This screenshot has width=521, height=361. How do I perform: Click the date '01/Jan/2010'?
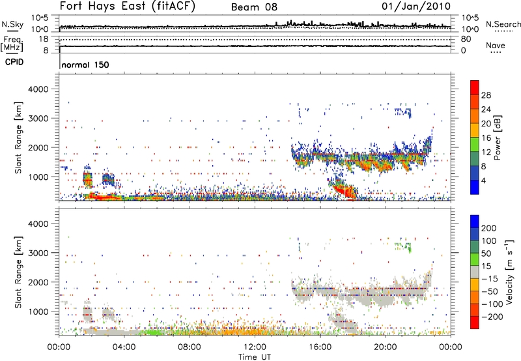coord(416,6)
